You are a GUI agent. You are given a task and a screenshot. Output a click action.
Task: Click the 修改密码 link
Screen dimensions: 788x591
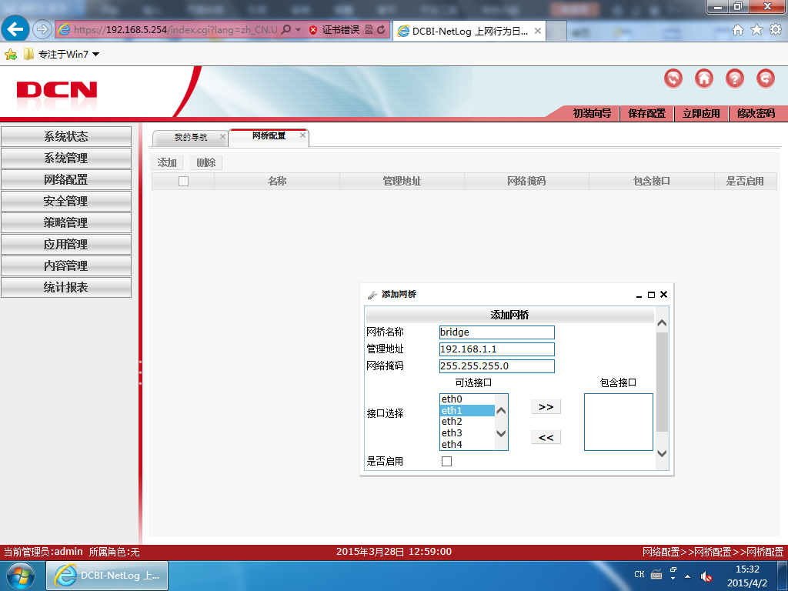coord(756,114)
